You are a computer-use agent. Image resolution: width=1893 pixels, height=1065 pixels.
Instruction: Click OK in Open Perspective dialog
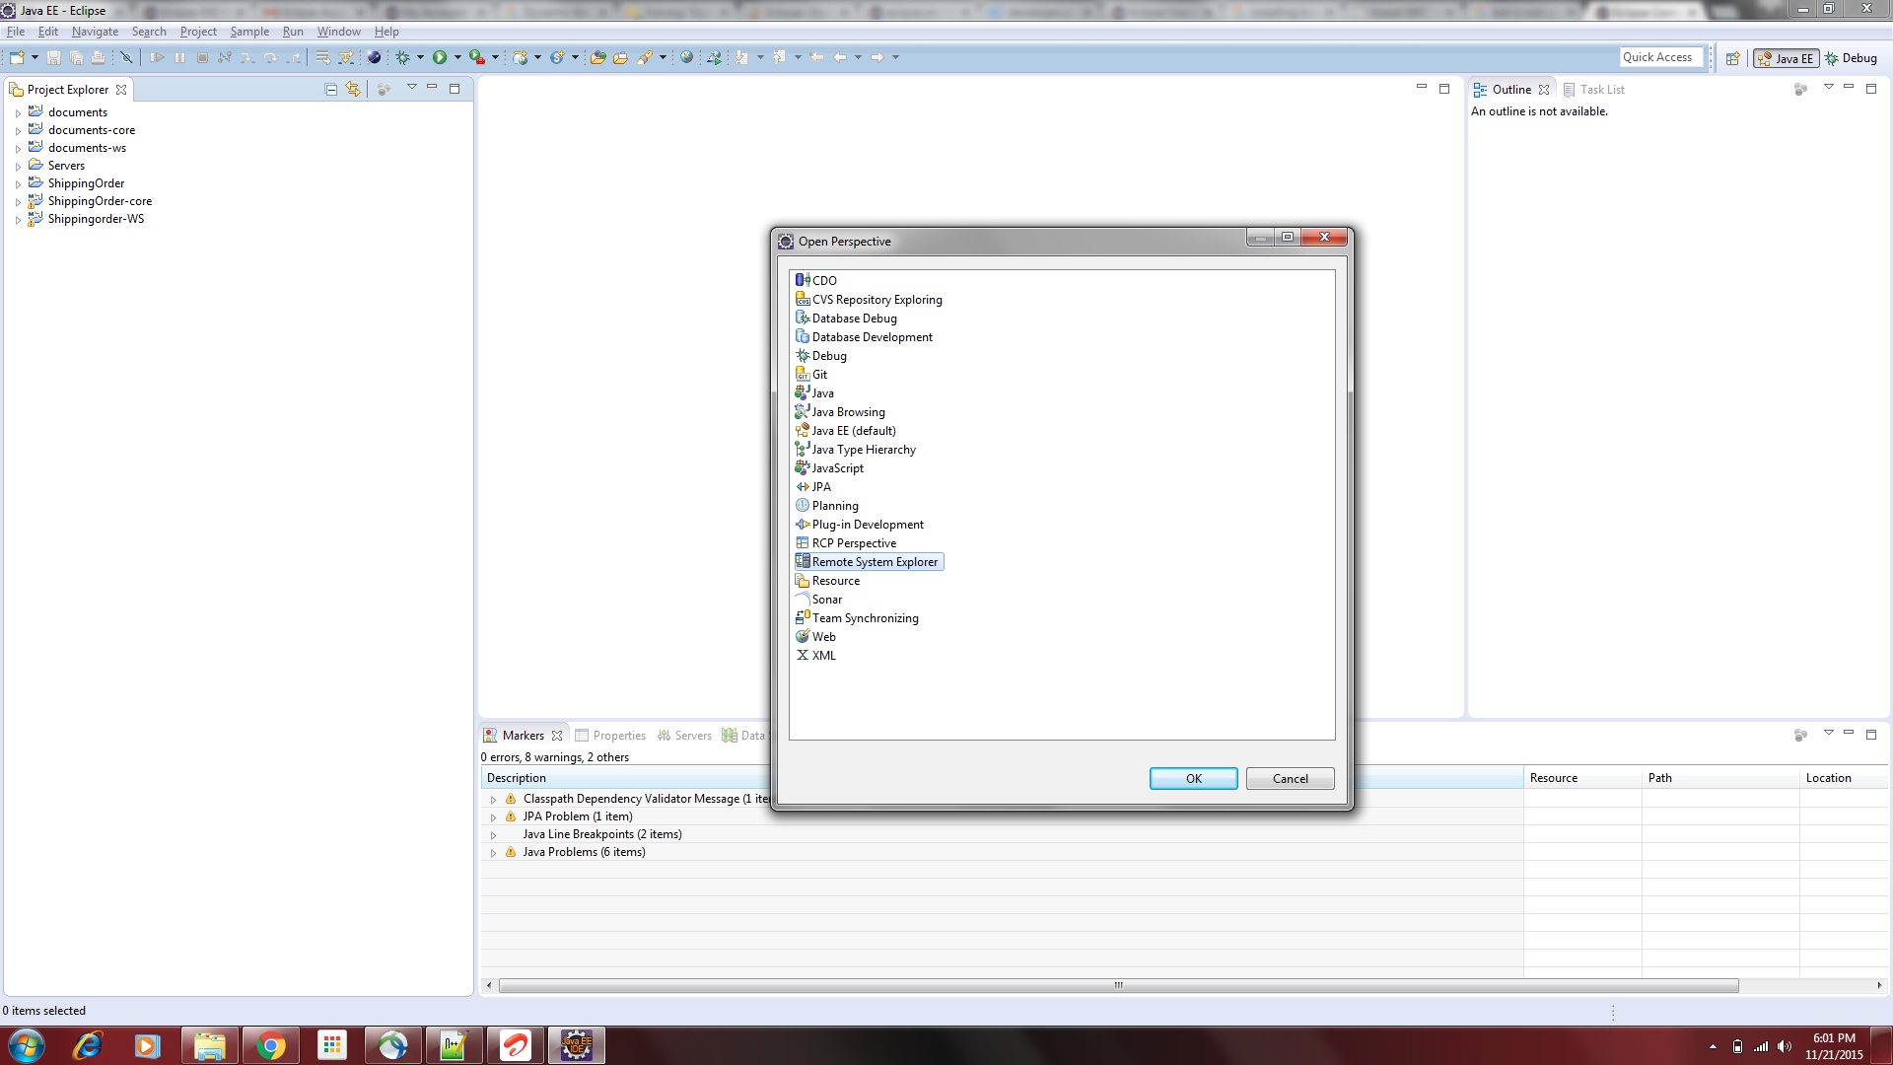tap(1193, 779)
